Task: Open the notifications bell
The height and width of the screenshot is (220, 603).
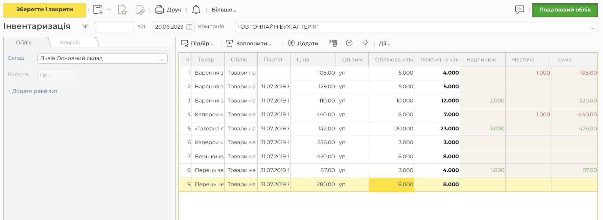Action: (196, 10)
